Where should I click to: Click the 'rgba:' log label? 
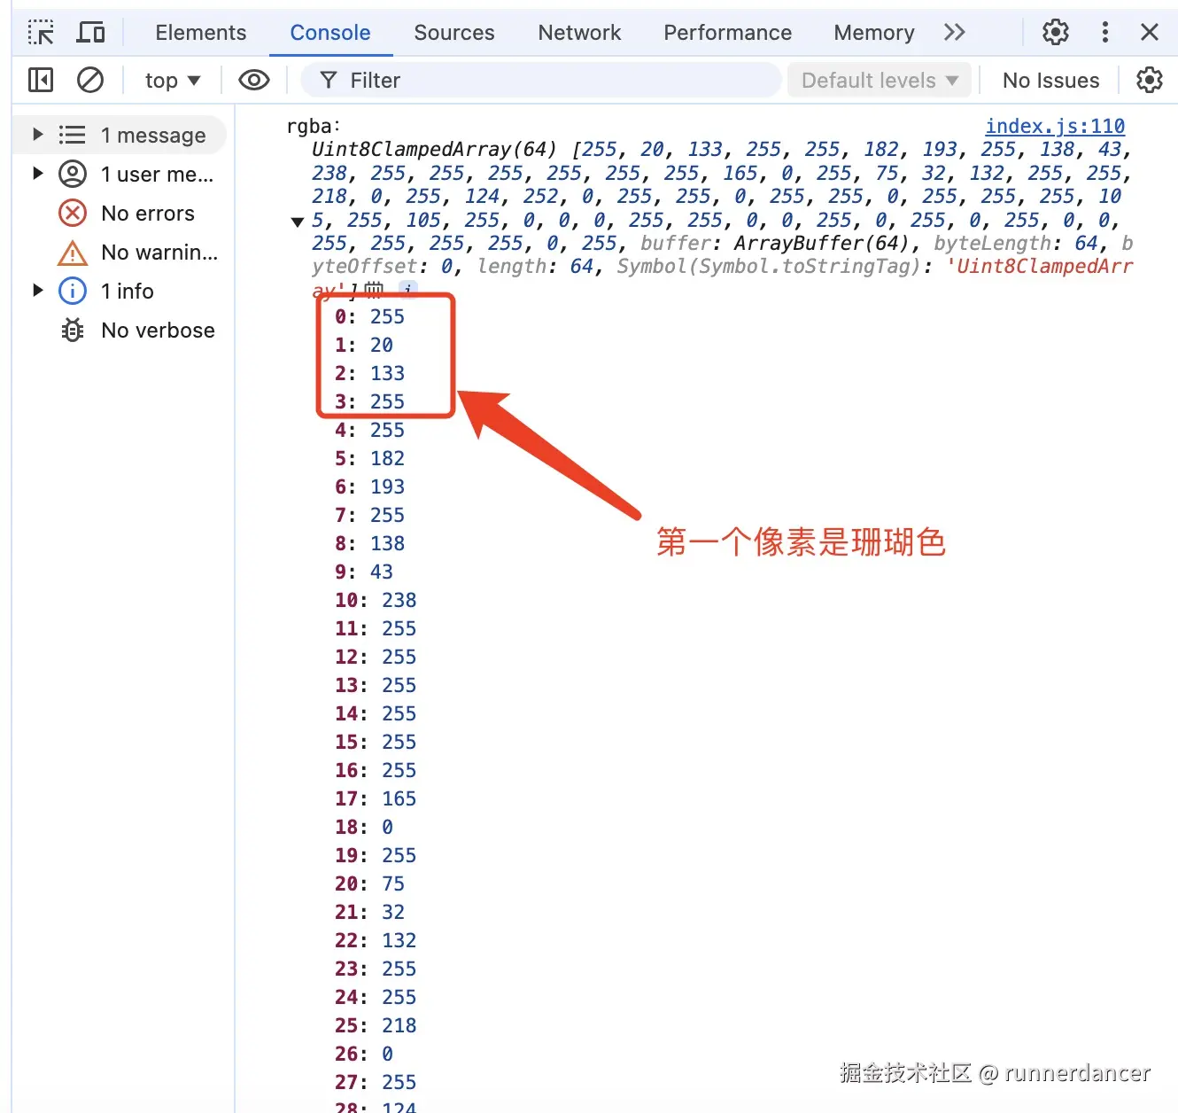314,126
